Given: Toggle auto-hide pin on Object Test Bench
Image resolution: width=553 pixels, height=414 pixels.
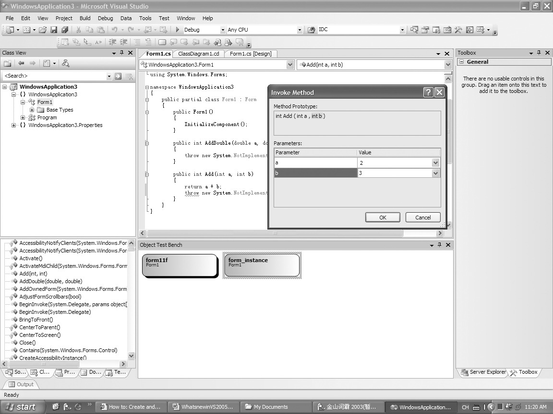Looking at the screenshot, I should [439, 245].
